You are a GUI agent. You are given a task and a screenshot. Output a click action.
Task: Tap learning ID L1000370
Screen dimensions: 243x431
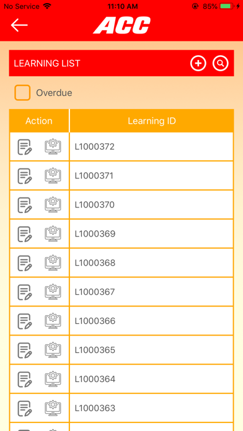click(x=94, y=205)
